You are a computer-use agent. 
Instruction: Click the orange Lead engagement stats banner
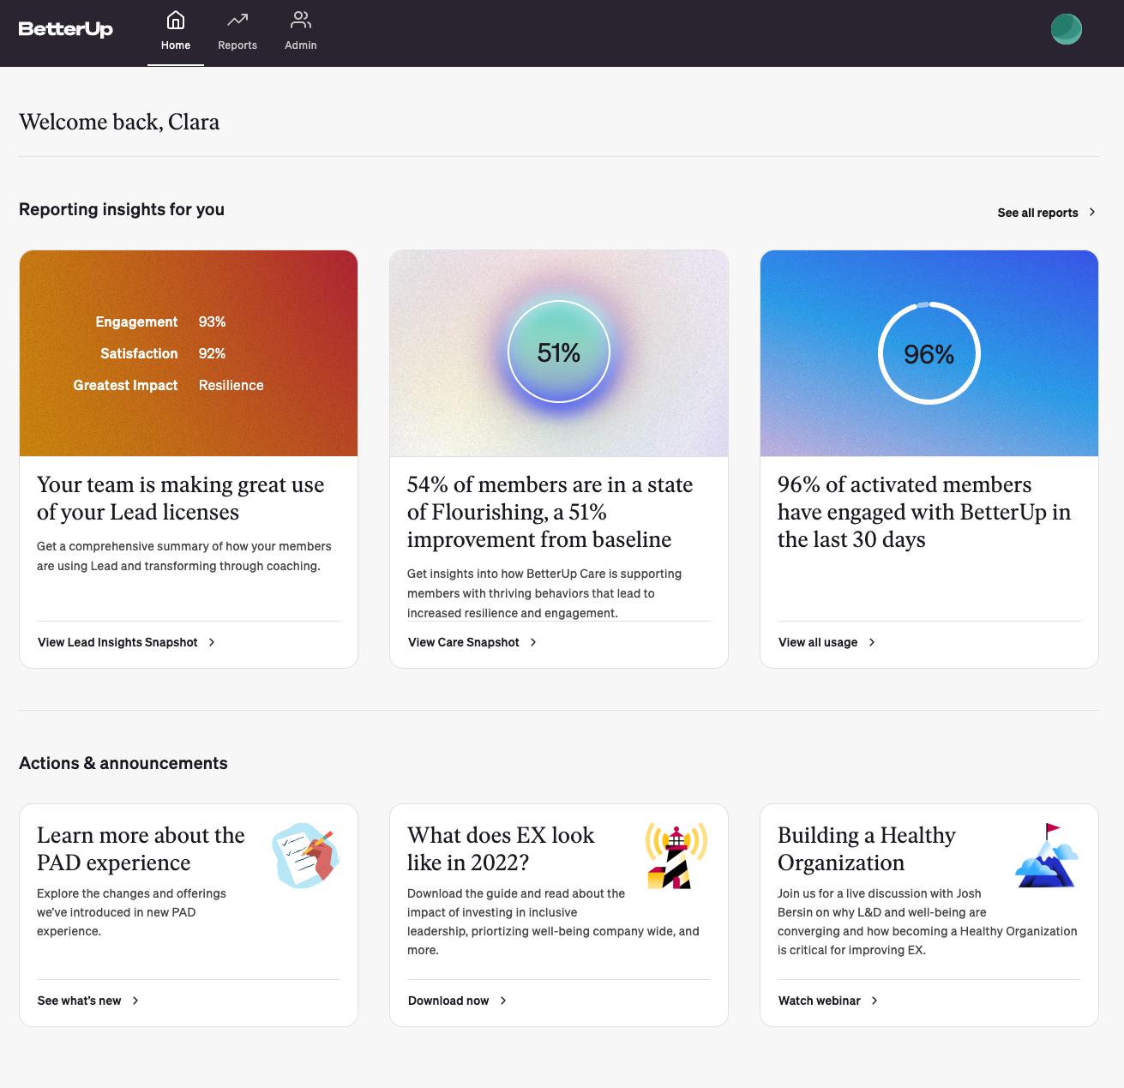pyautogui.click(x=189, y=353)
